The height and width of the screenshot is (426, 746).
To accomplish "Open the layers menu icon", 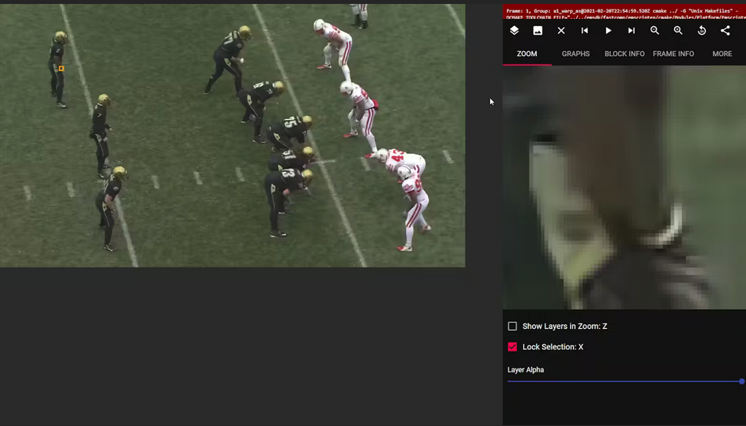I will click(514, 31).
